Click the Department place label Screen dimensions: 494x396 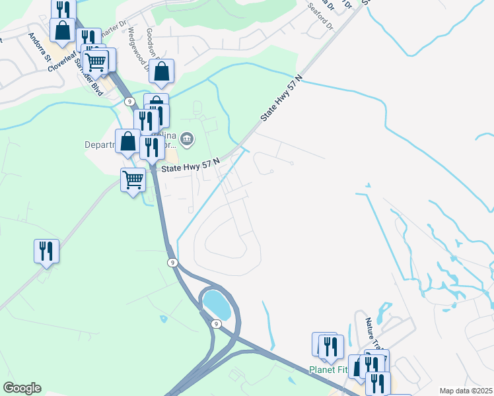pos(100,145)
